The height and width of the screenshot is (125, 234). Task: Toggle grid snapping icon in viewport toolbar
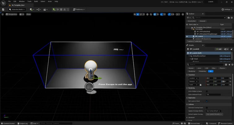pos(154,14)
